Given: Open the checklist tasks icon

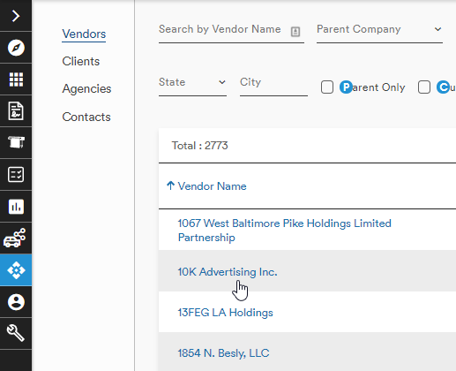Looking at the screenshot, I should click(x=16, y=175).
